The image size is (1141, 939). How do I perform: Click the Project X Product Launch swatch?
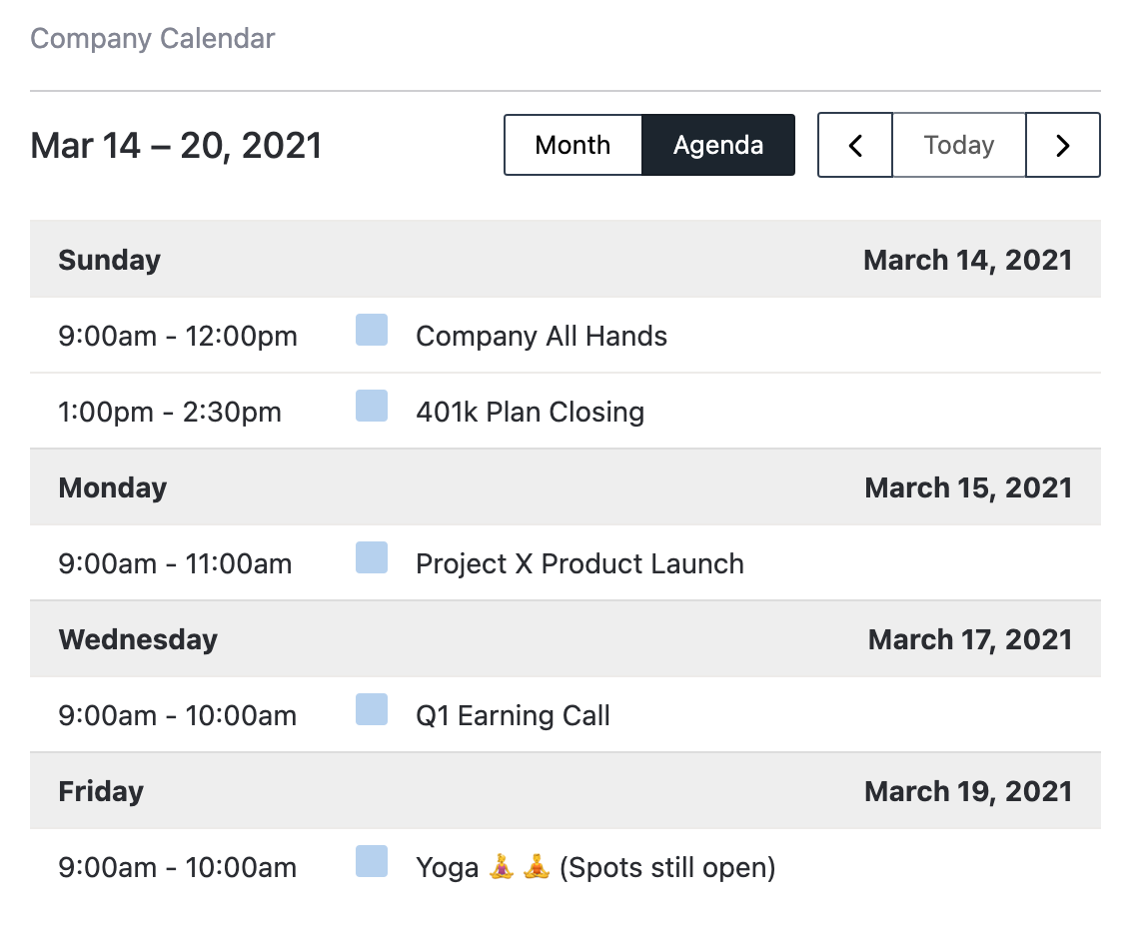pyautogui.click(x=372, y=557)
